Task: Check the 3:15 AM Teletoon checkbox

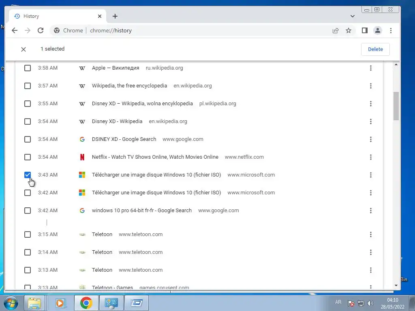Action: [28, 234]
